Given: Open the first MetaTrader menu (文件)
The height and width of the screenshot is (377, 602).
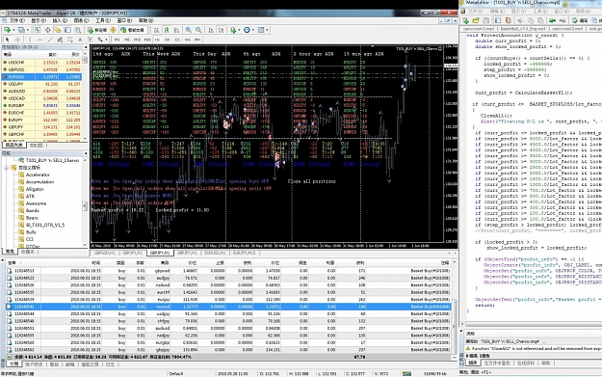Looking at the screenshot, I should 17,20.
